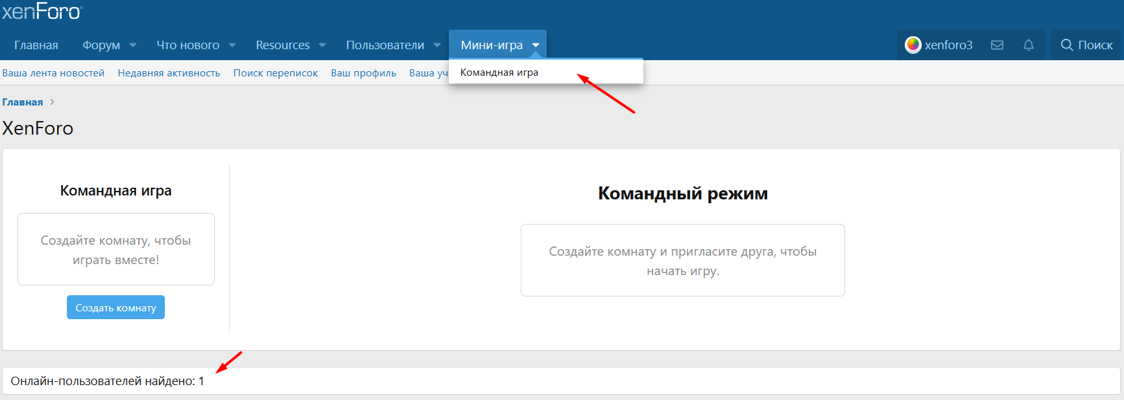Open the Главная navigation tab
The image size is (1124, 400).
click(36, 45)
